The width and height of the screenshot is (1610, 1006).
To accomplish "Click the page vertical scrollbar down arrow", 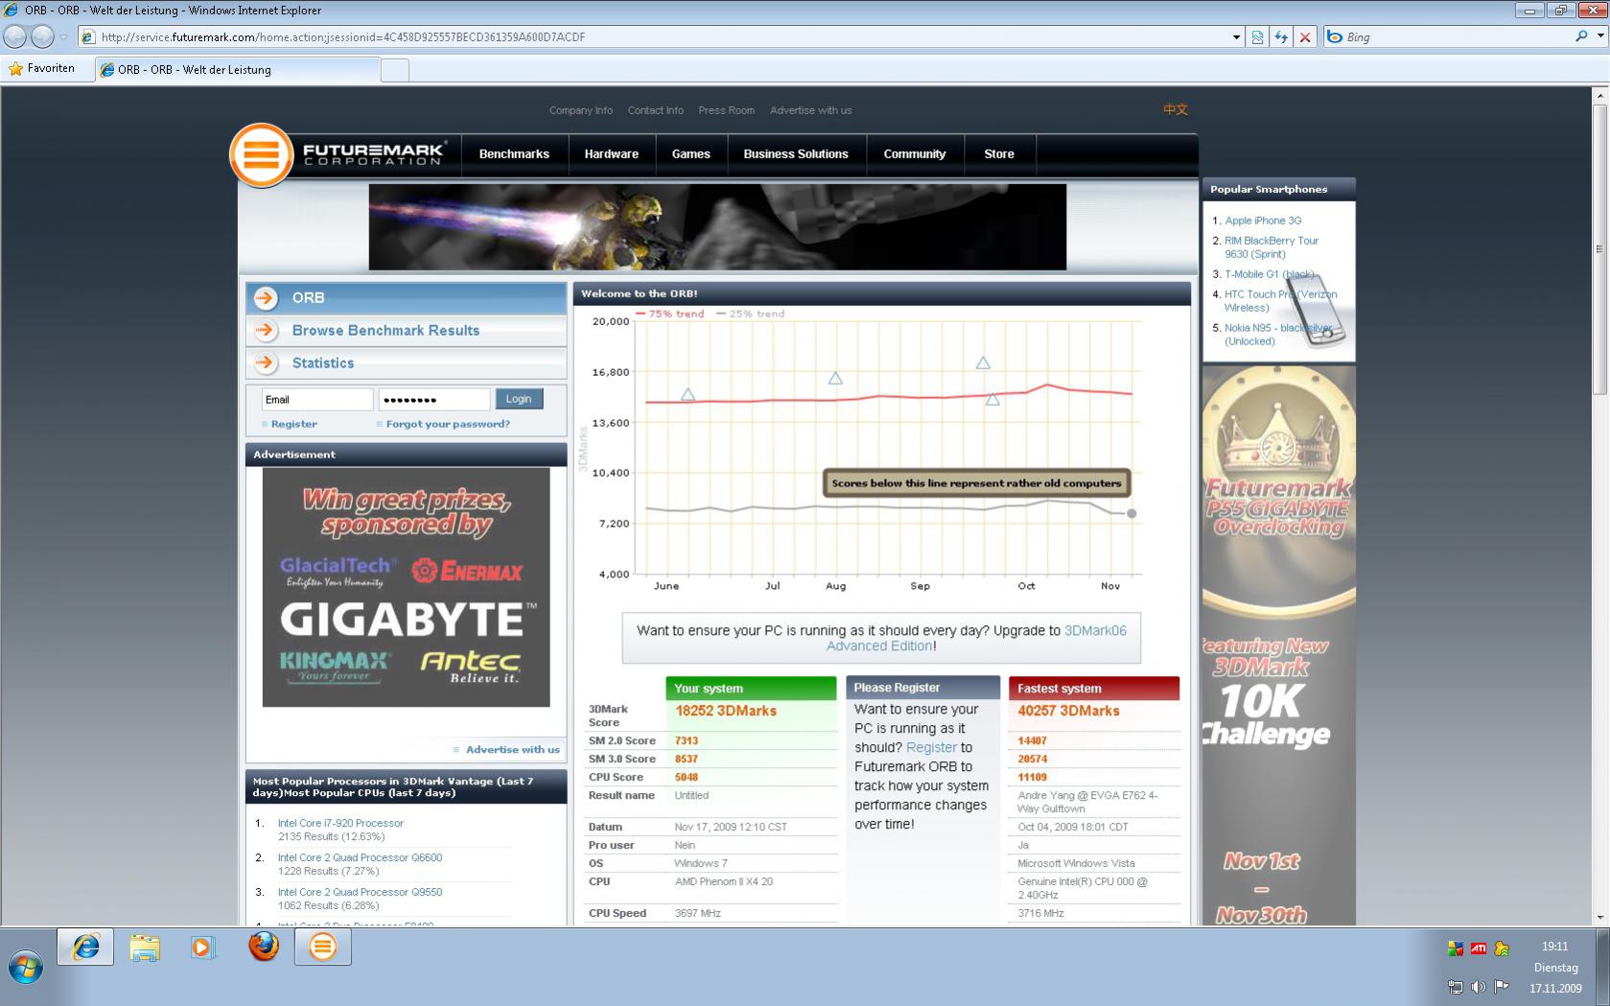I will point(1599,918).
